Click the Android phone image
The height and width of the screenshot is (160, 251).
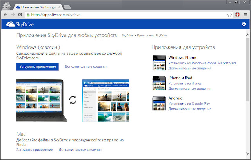[159, 103]
